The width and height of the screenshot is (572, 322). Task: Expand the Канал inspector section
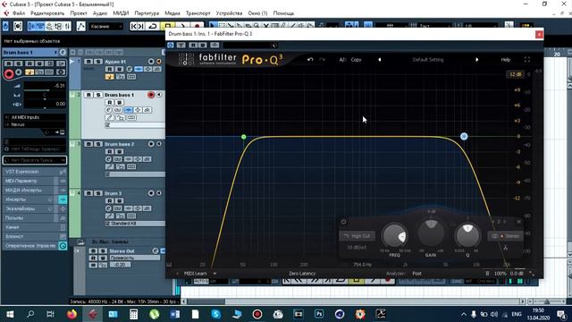(x=30, y=227)
